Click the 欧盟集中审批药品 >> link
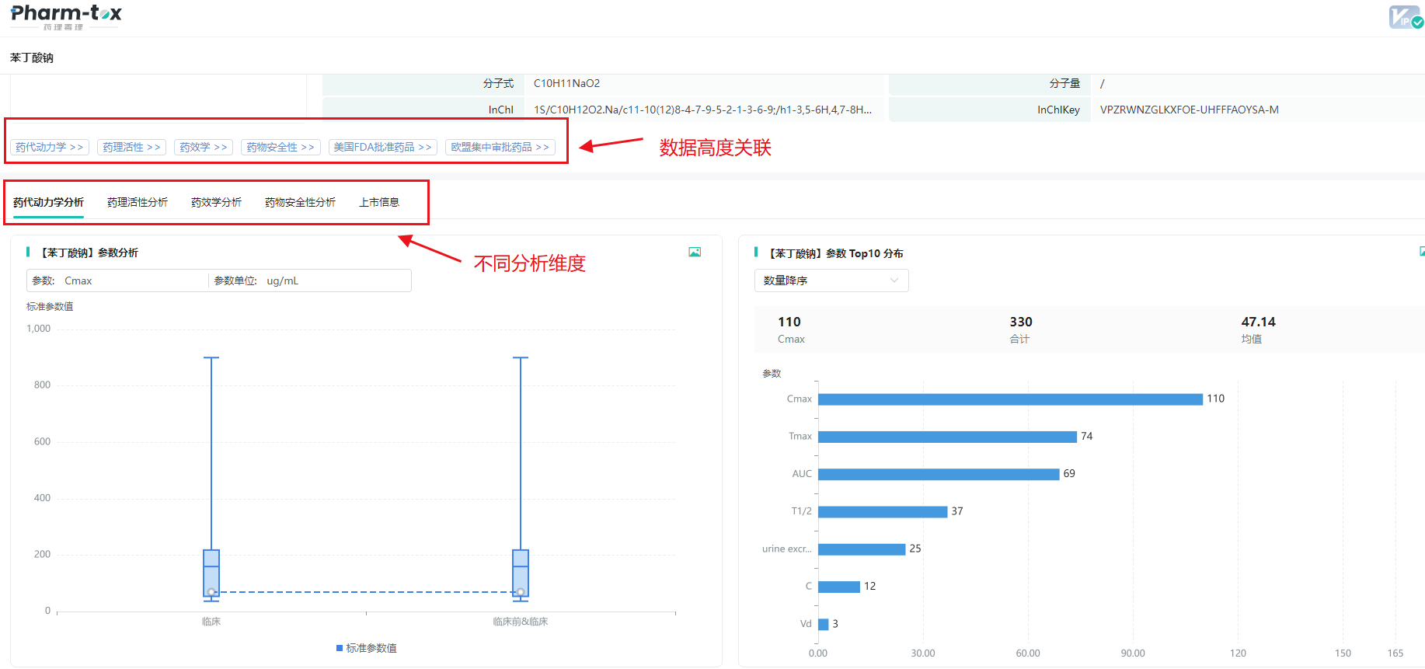Screen dimensions: 1425x669 click(x=500, y=147)
